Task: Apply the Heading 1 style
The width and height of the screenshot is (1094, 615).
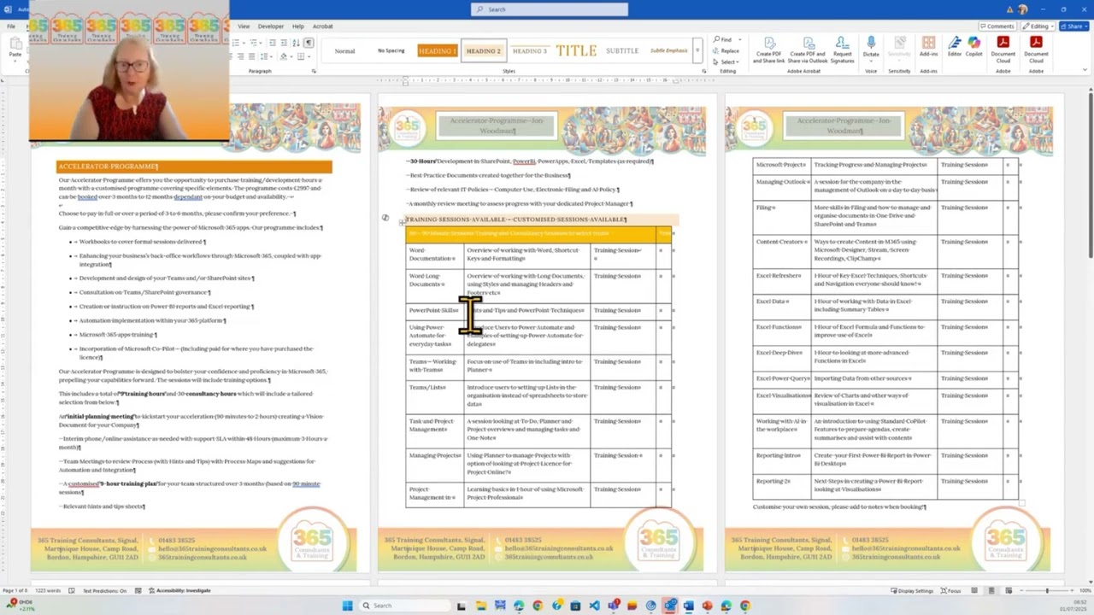Action: tap(437, 51)
